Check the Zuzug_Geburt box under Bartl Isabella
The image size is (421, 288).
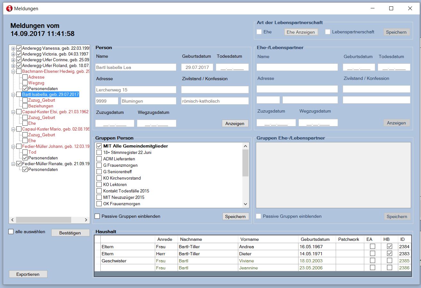(25, 100)
